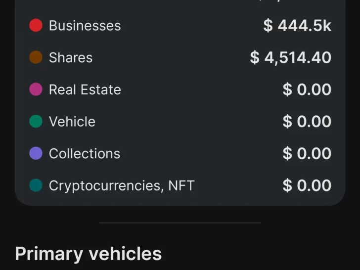The height and width of the screenshot is (270, 360).
Task: Select the $ 0.00 Cryptocurrencies, NFT amount
Action: tap(307, 186)
